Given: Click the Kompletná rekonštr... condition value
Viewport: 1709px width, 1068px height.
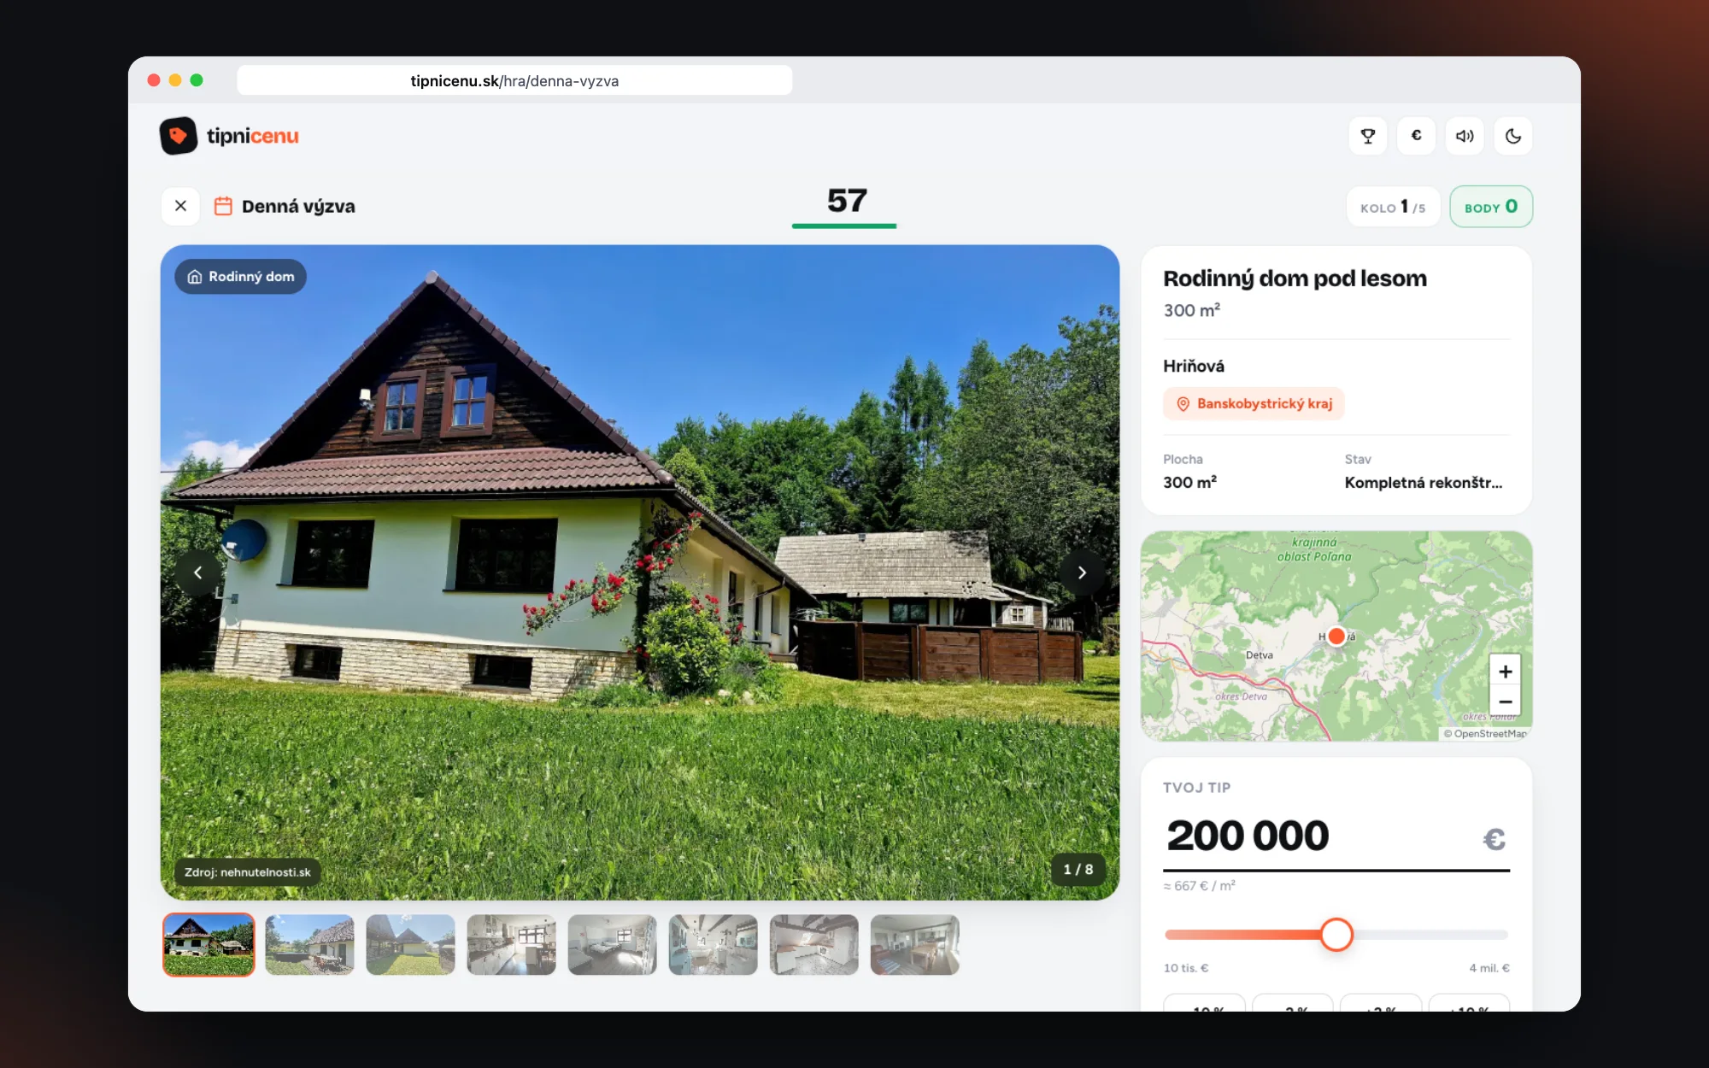Looking at the screenshot, I should pos(1423,483).
